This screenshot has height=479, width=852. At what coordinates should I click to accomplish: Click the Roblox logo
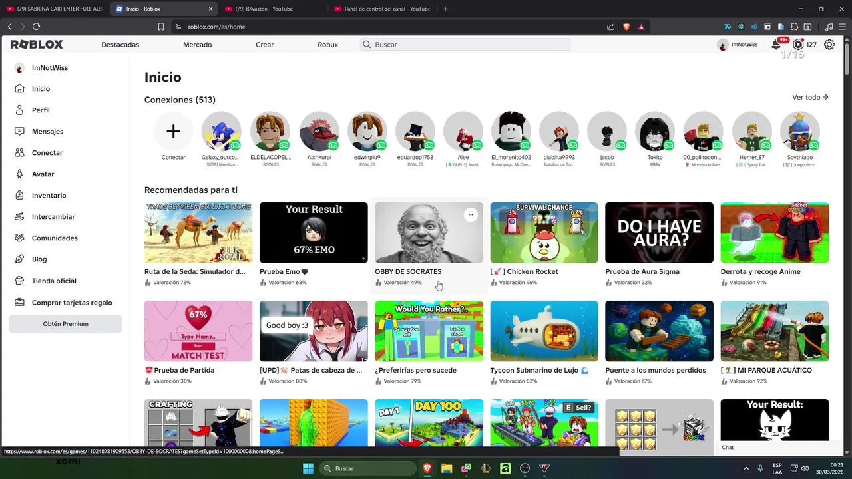[37, 45]
